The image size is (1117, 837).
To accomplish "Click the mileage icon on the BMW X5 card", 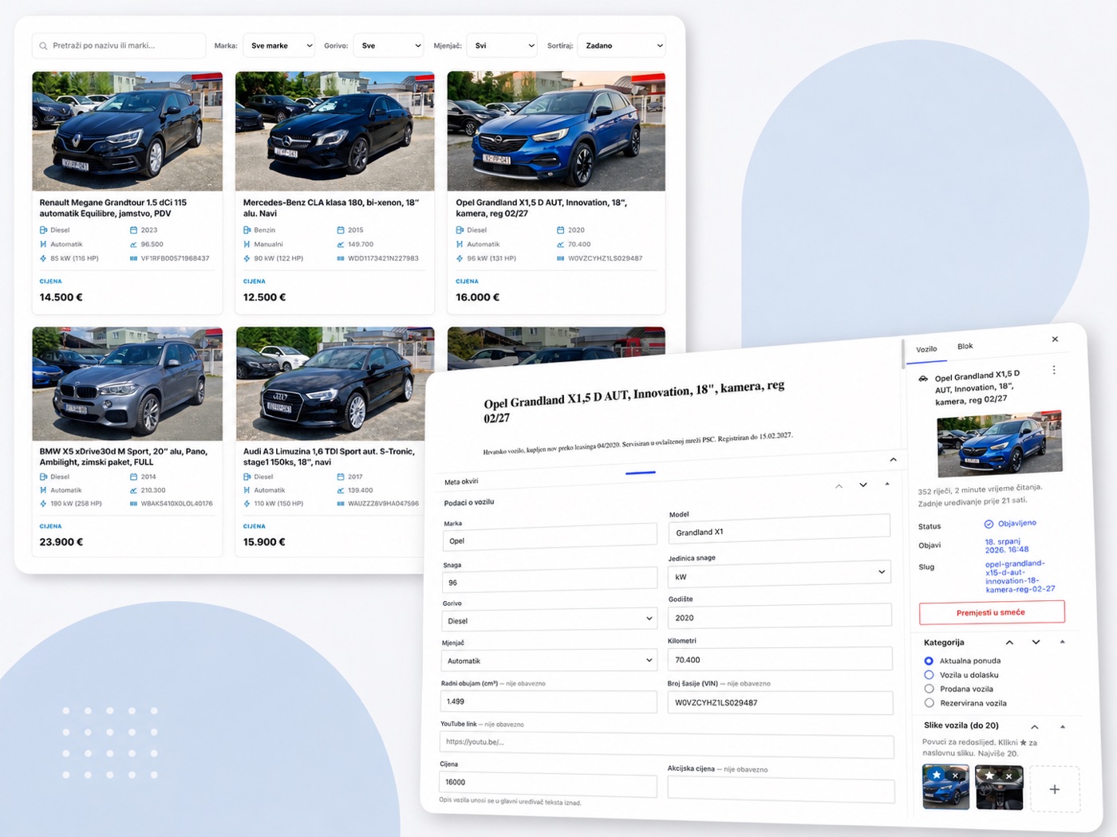I will (133, 490).
